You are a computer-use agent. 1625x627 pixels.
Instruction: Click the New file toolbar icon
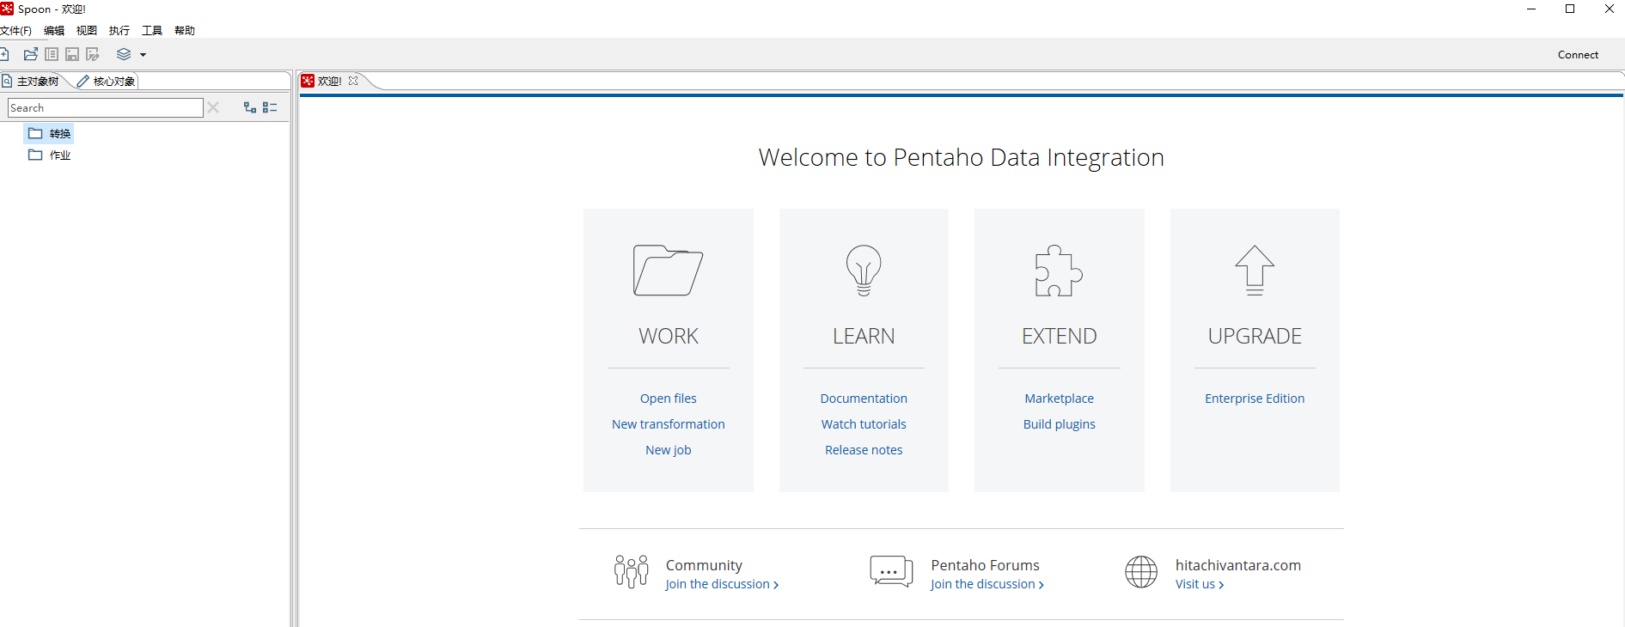(4, 54)
